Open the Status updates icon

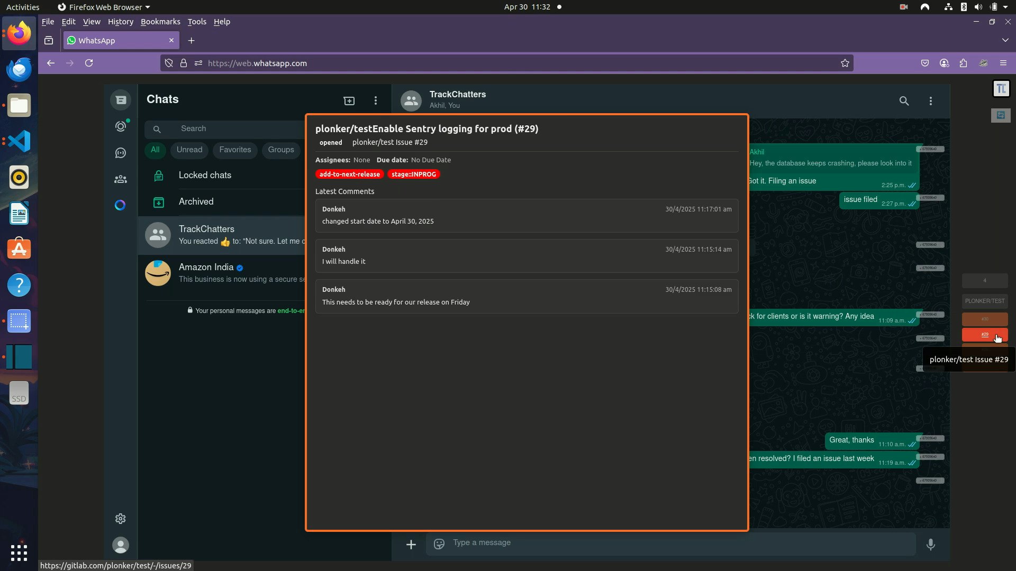pos(121,126)
